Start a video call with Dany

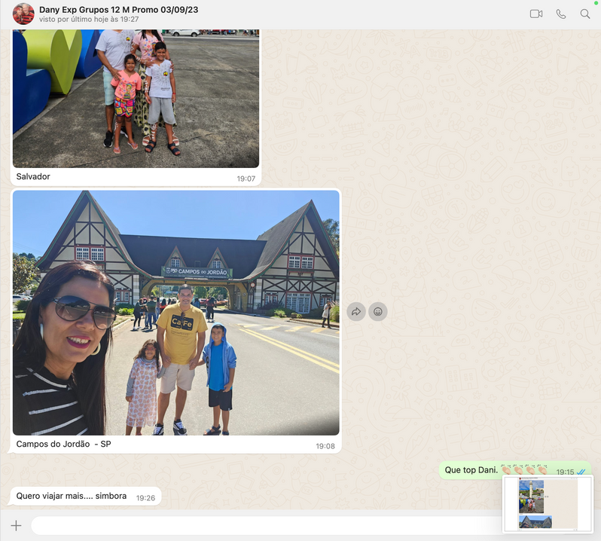pos(535,14)
